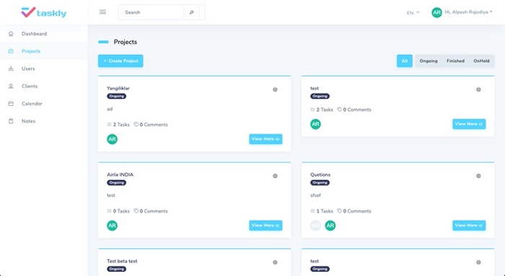
Task: Click View More on Airlix INDIA card
Action: click(x=265, y=225)
